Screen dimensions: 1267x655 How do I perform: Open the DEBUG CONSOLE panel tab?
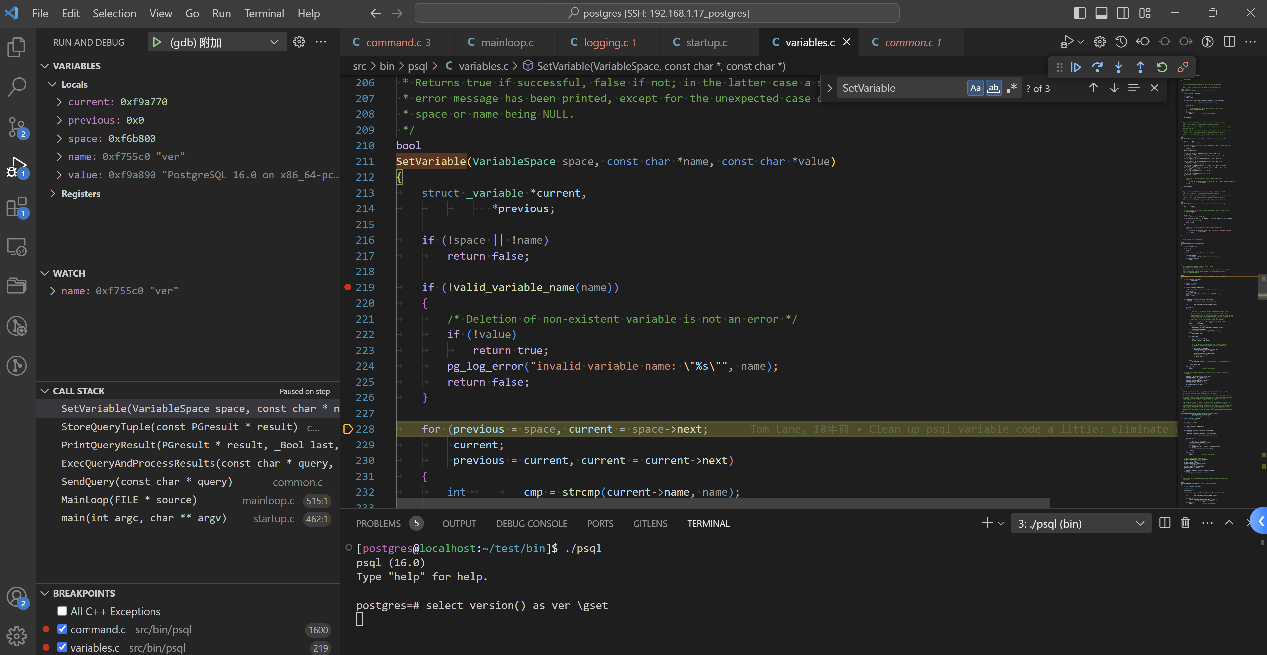(x=531, y=524)
